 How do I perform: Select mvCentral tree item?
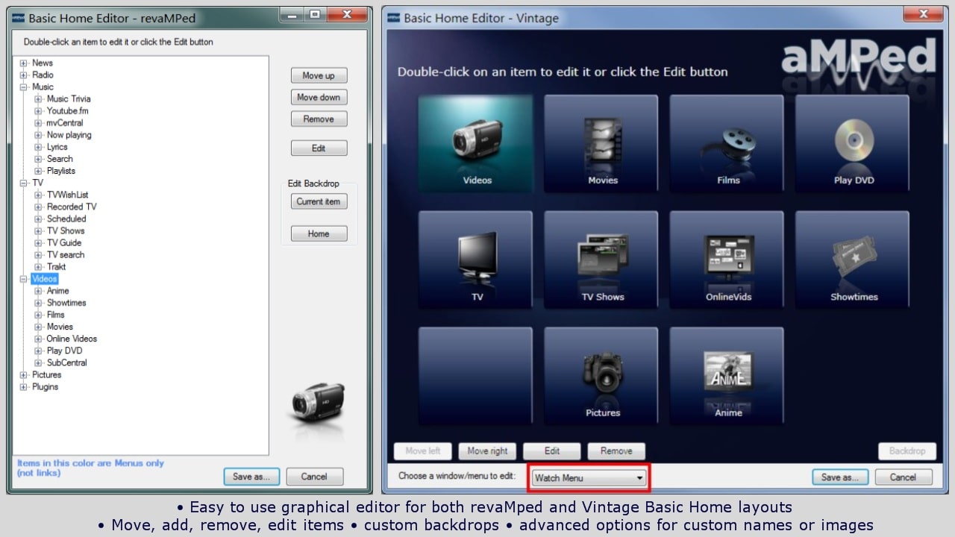coord(65,123)
